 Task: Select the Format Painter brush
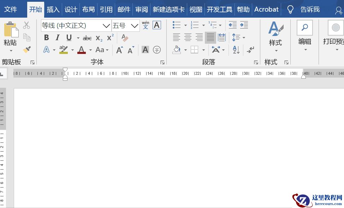tap(27, 50)
